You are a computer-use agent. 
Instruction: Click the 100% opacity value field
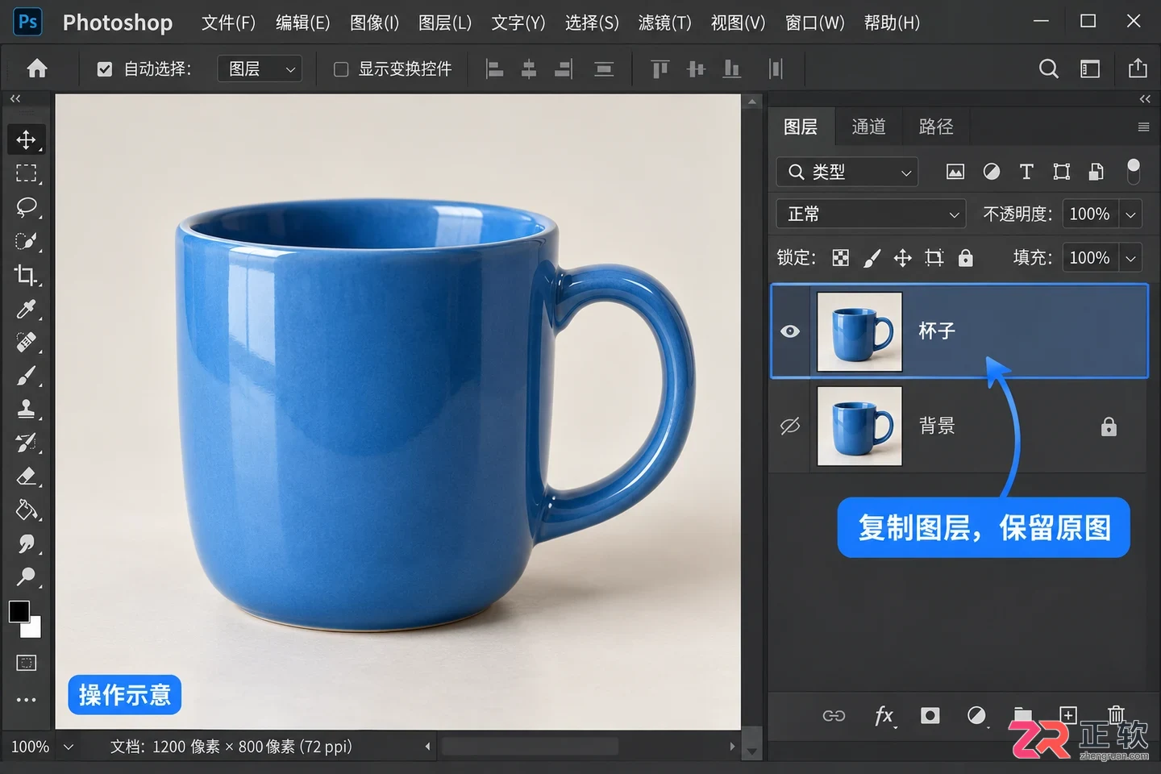pos(1090,214)
